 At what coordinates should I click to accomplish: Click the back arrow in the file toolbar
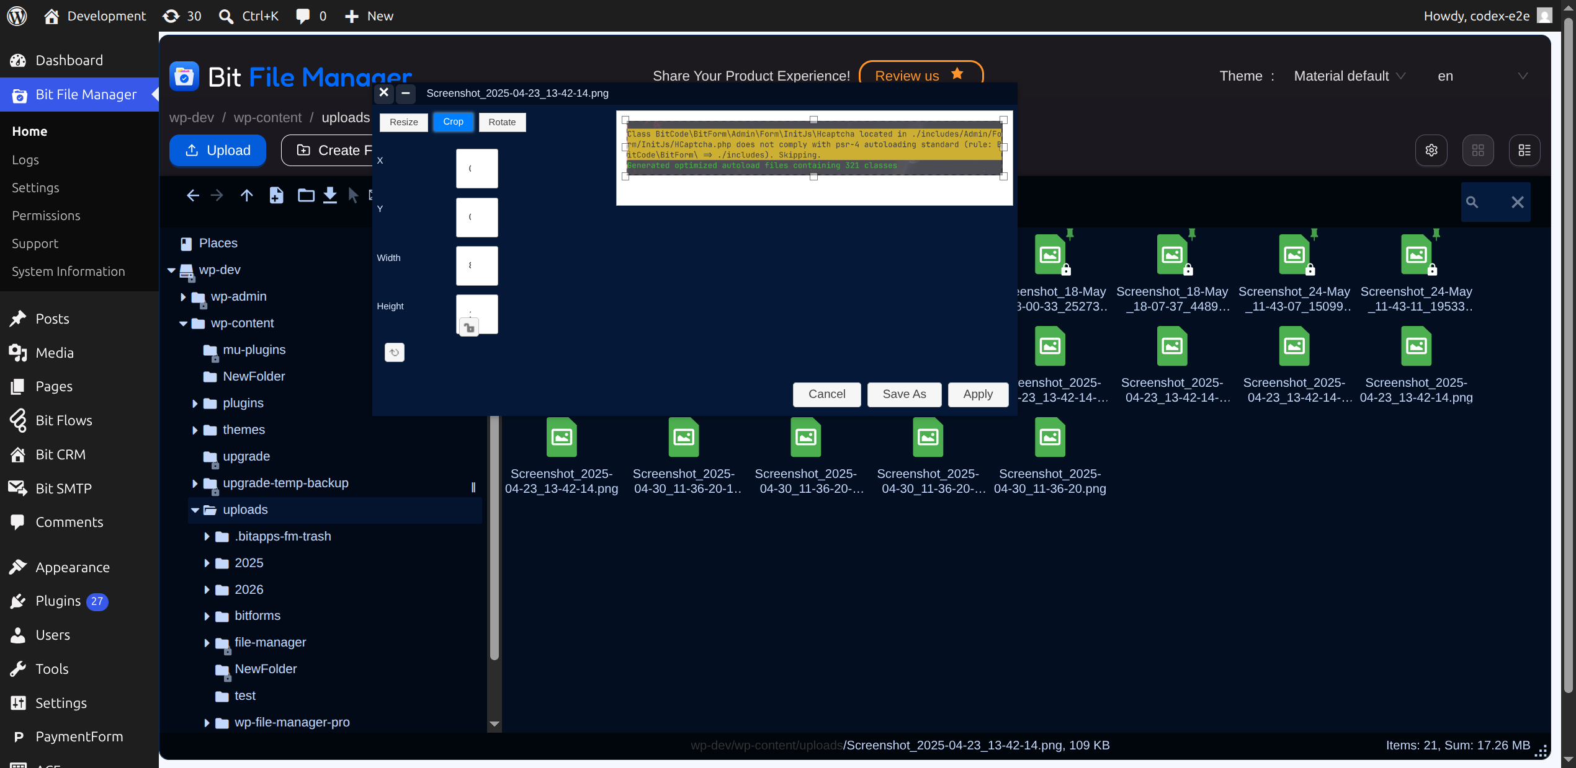[193, 196]
